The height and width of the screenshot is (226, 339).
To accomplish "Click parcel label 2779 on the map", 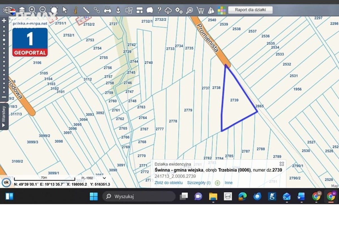I will pos(188,110).
